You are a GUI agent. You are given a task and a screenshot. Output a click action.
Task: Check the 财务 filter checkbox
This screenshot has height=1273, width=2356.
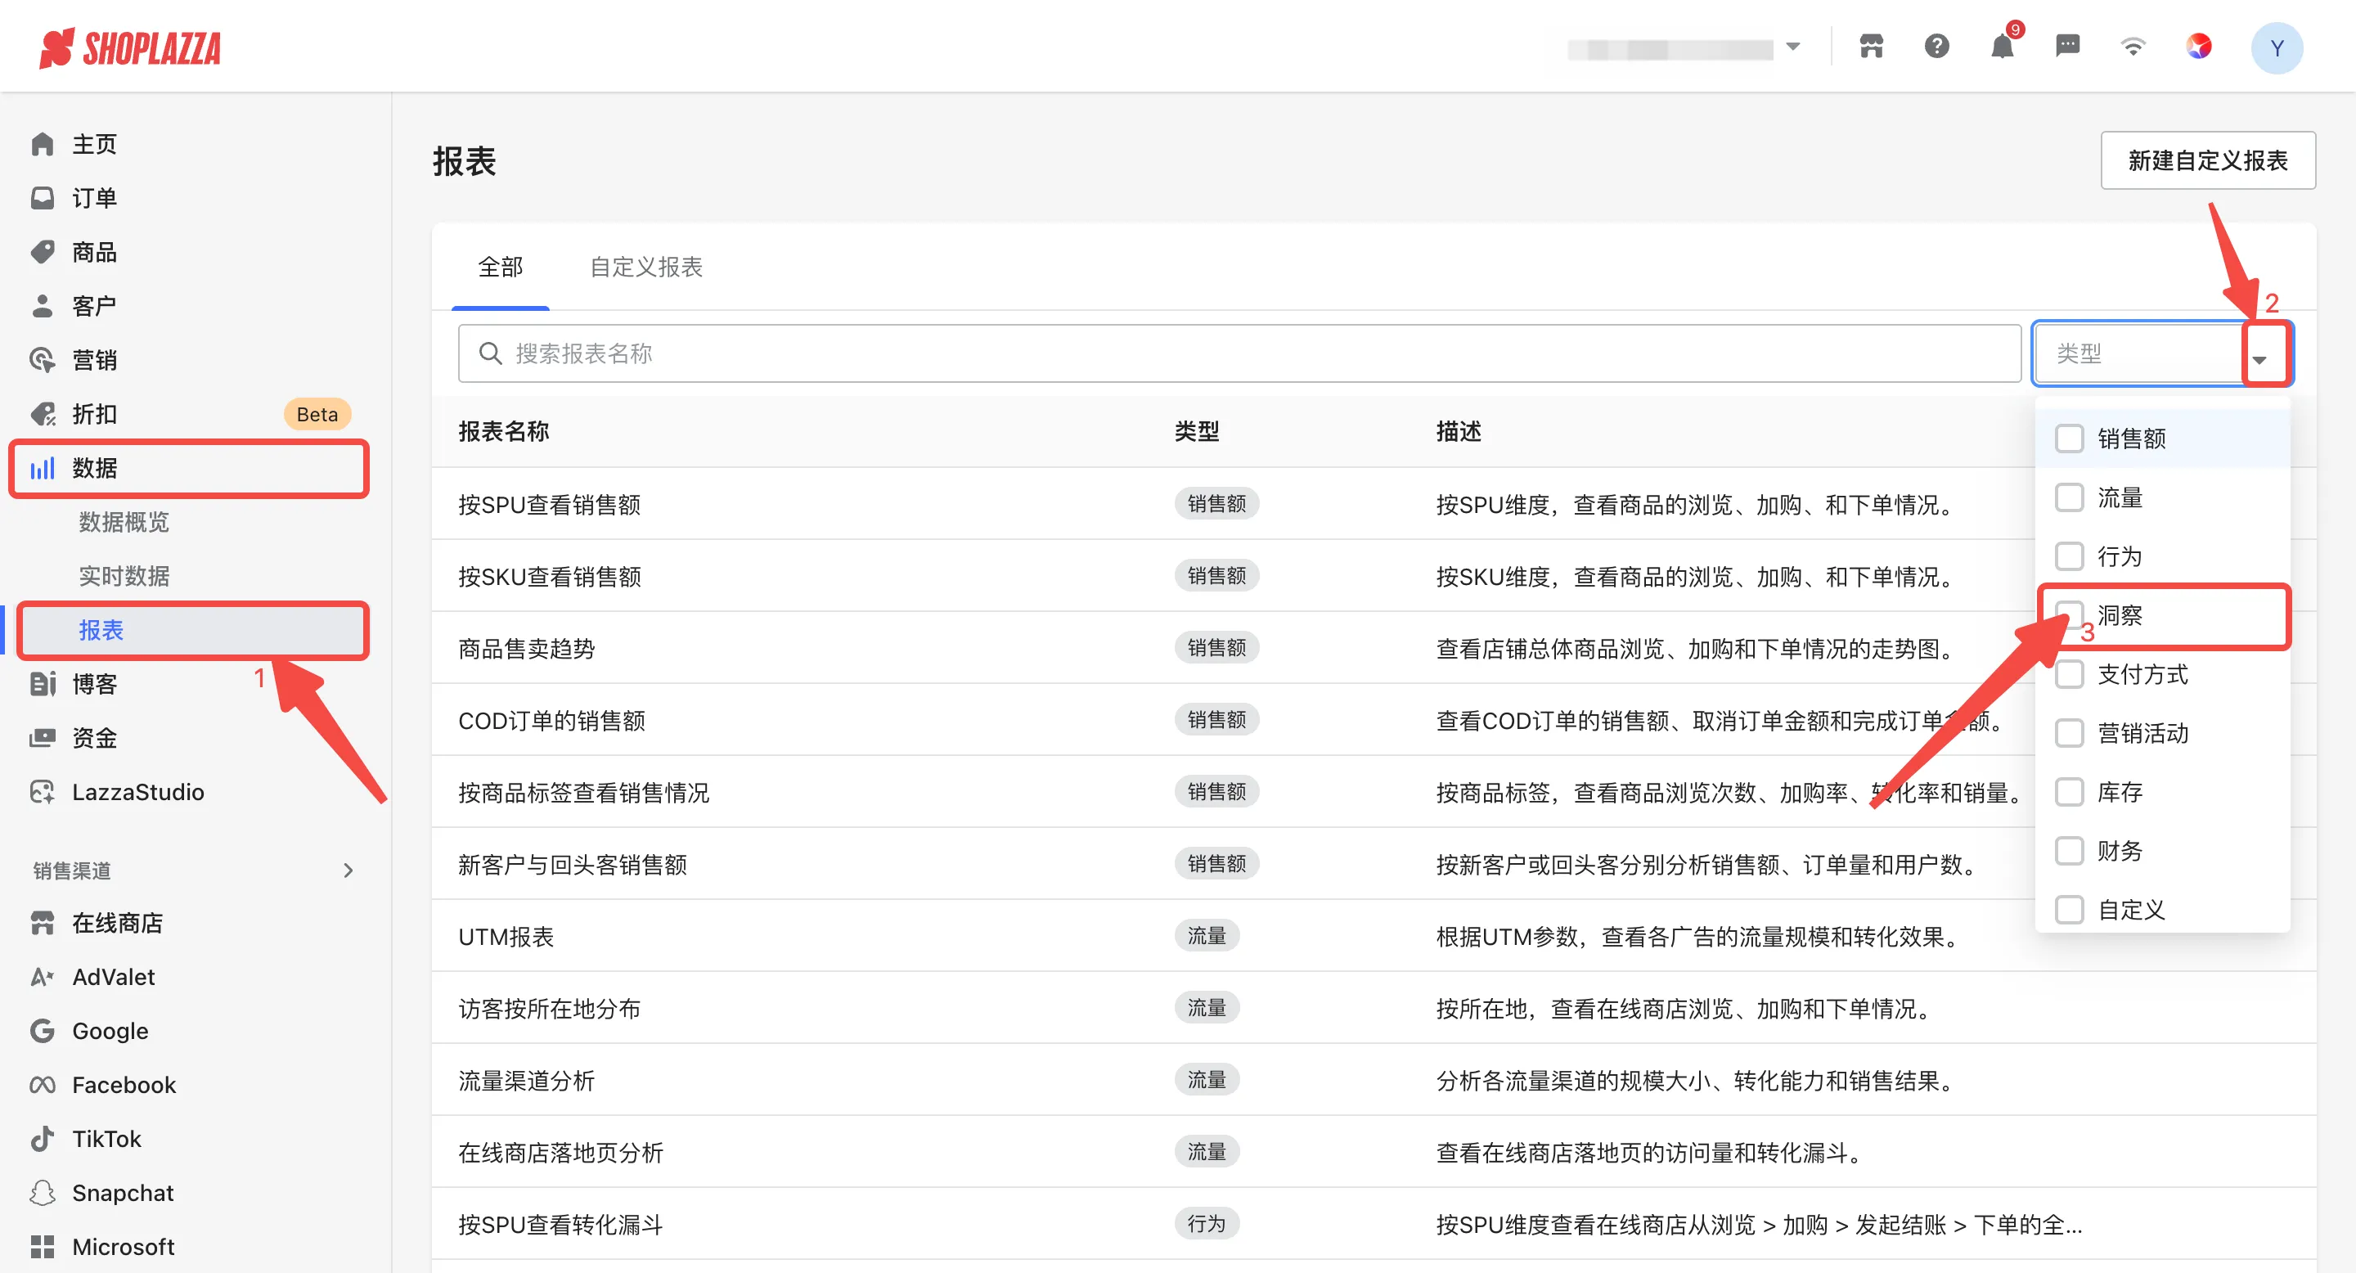click(x=2069, y=852)
